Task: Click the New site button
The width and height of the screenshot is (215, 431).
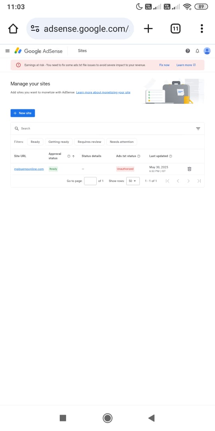Action: tap(23, 113)
